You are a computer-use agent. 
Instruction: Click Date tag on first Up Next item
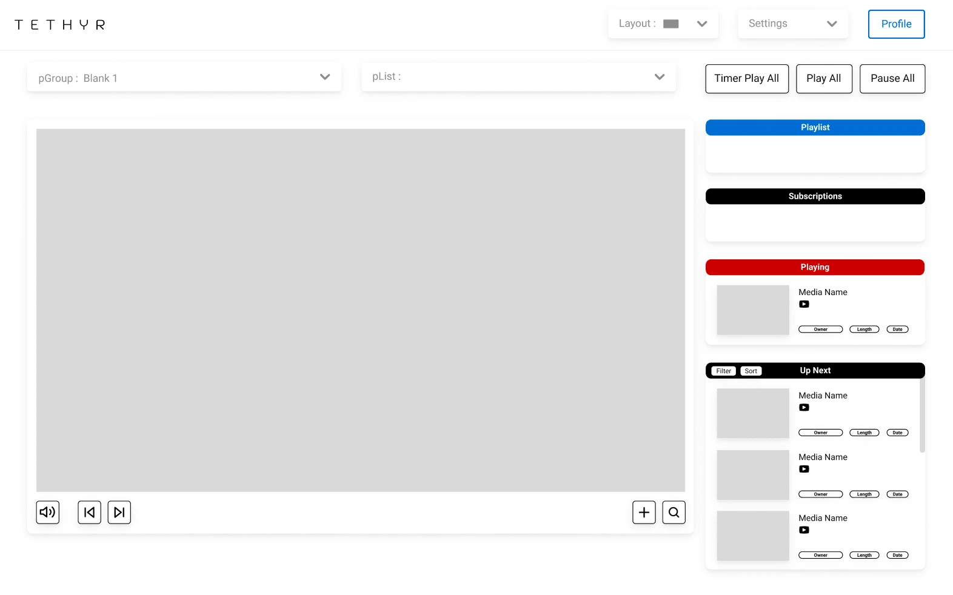pyautogui.click(x=898, y=433)
